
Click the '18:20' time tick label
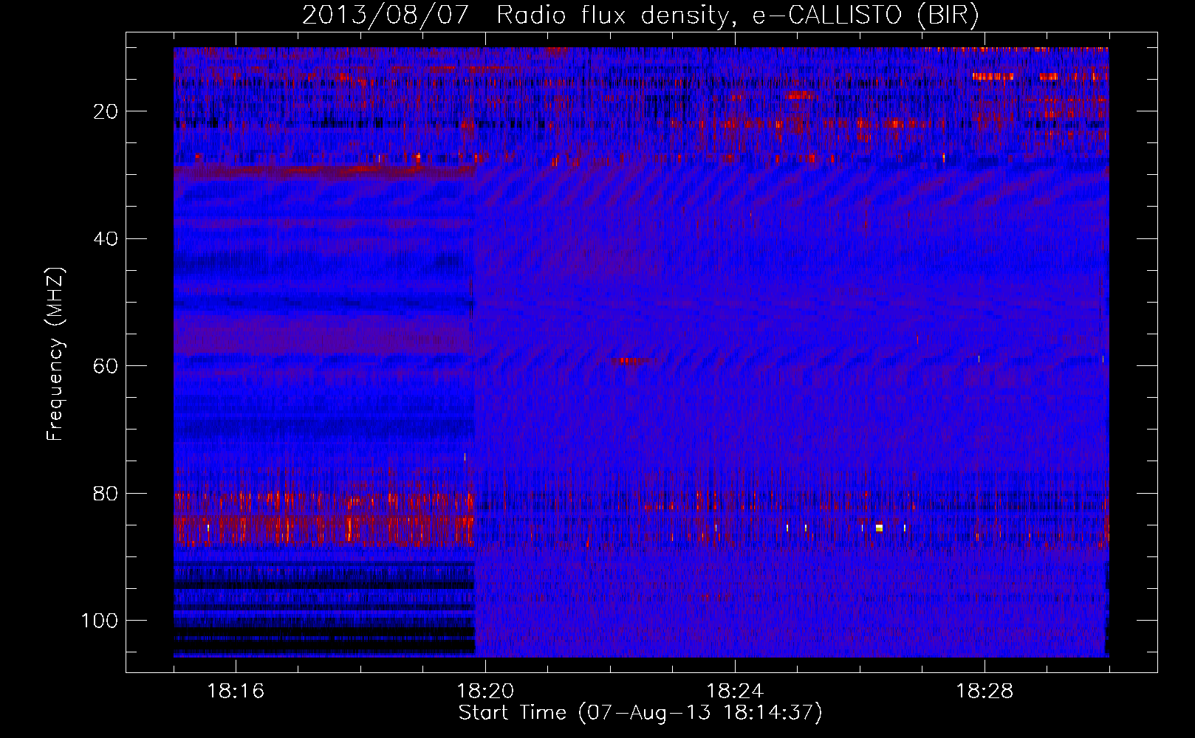click(485, 692)
